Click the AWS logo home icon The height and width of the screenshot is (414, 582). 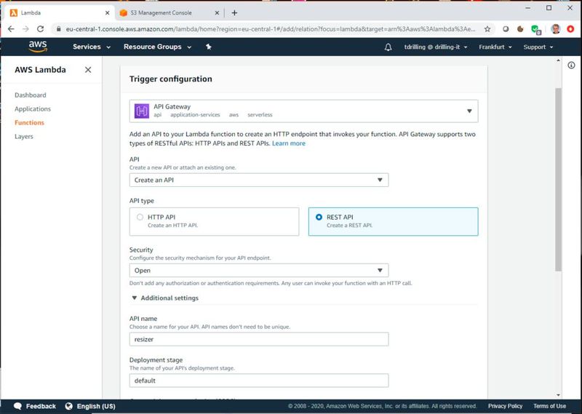[x=38, y=47]
